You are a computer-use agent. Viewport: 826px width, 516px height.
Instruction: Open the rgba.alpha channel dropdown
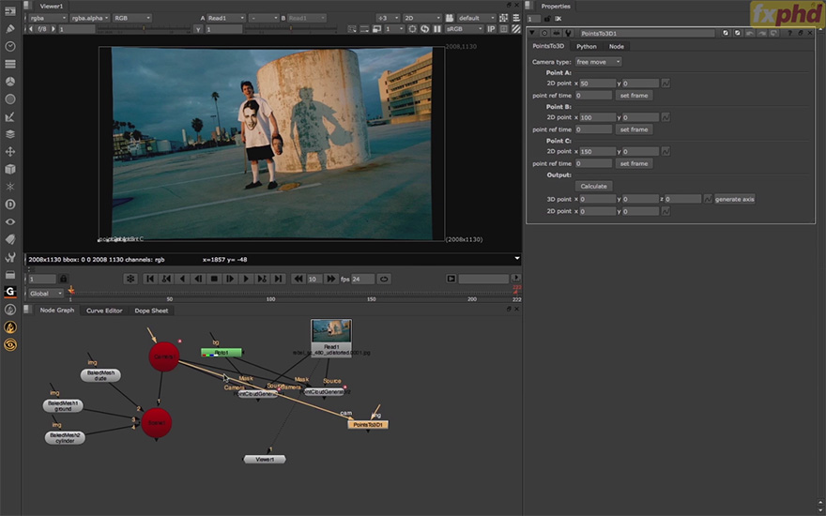point(90,18)
